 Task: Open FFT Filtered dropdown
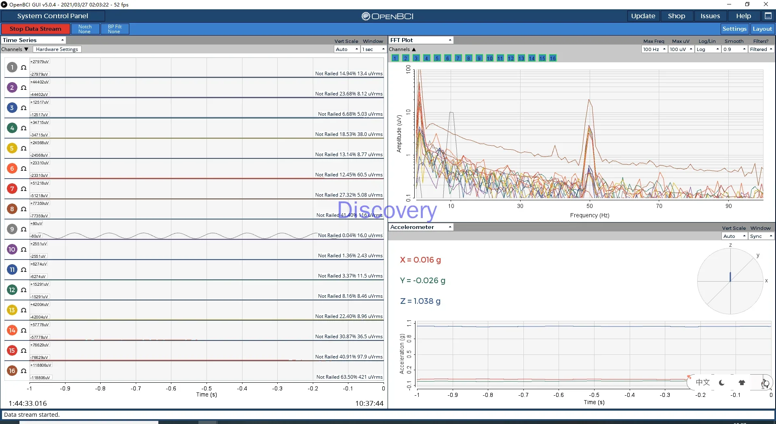[x=761, y=49]
